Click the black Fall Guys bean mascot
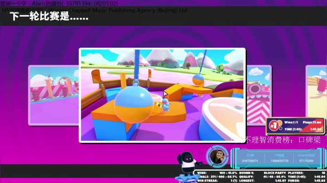This screenshot has width=327, height=183. (189, 162)
